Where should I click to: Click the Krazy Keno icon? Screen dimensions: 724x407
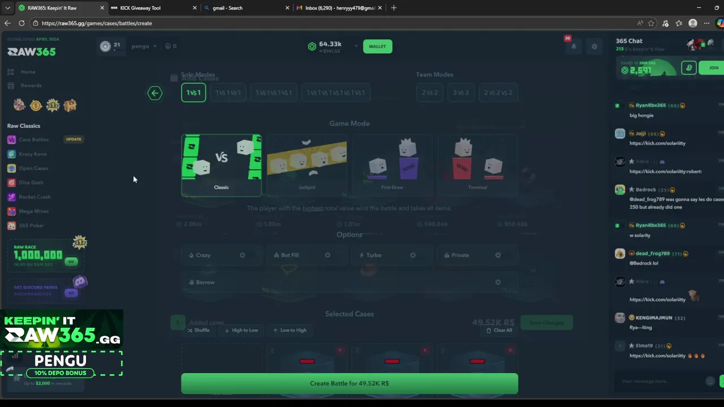point(11,154)
